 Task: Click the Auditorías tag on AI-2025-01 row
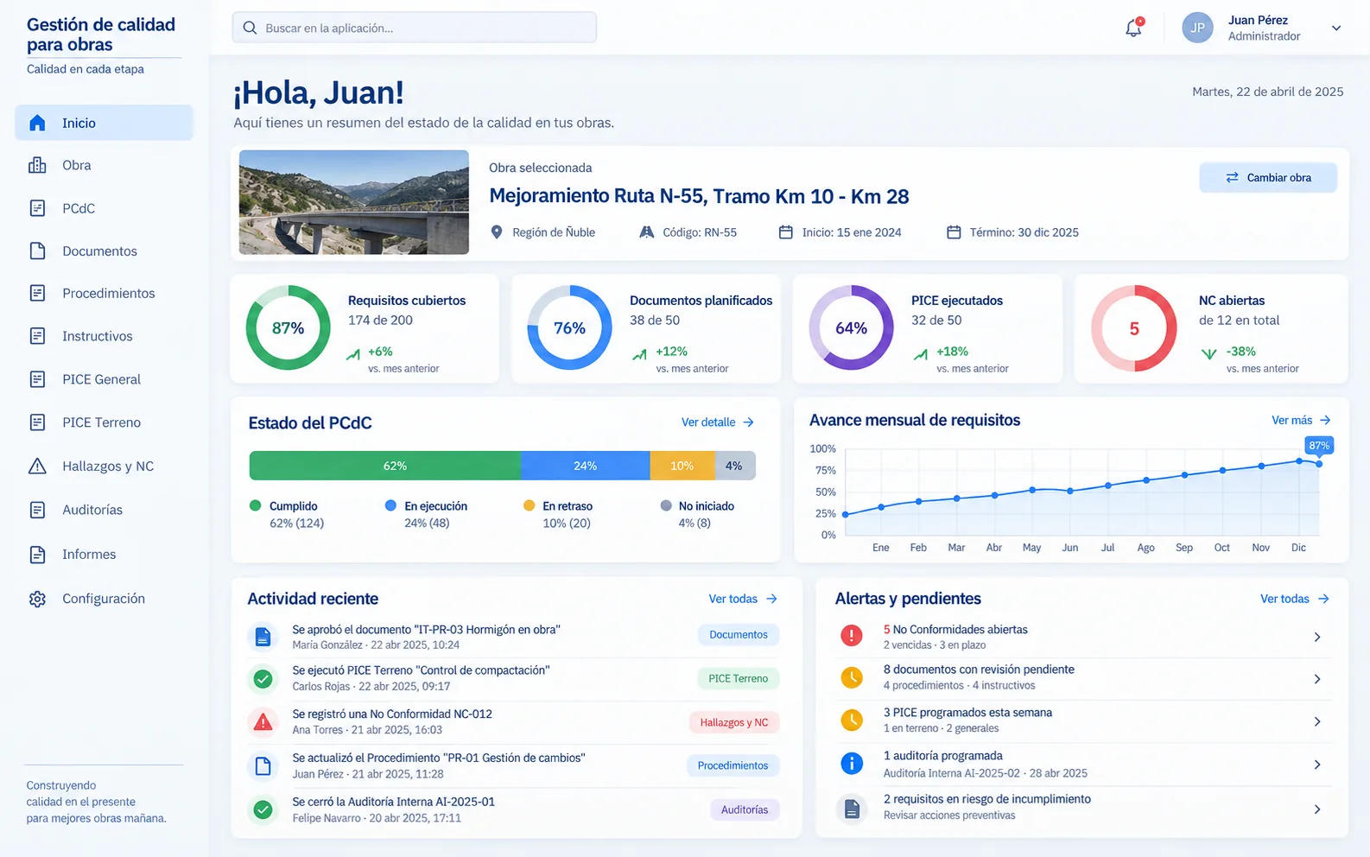pos(745,810)
